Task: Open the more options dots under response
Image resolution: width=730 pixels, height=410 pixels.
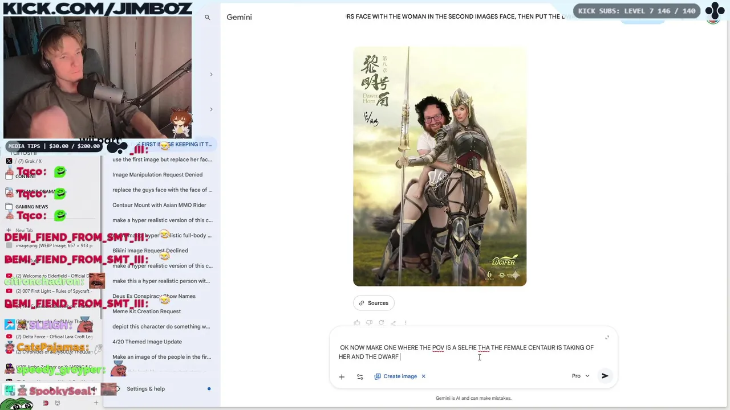Action: [405, 323]
